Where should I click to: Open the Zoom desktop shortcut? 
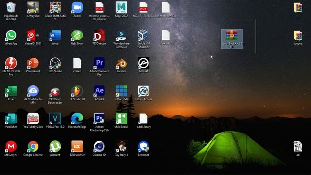coord(77,8)
